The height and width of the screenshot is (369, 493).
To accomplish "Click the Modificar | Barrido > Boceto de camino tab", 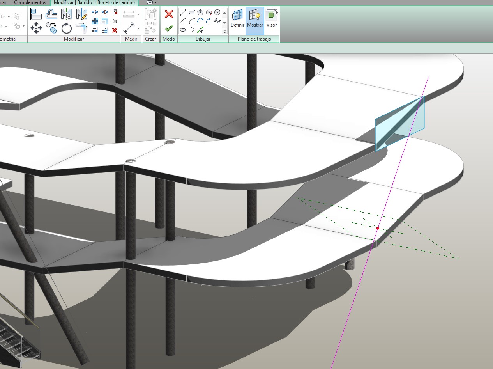I will (x=94, y=2).
